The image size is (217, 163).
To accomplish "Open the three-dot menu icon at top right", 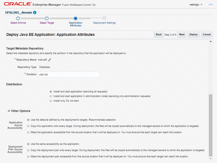I will click(x=211, y=5).
